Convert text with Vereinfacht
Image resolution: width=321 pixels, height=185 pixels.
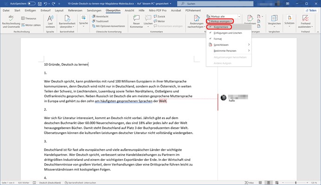[x=100, y=16]
